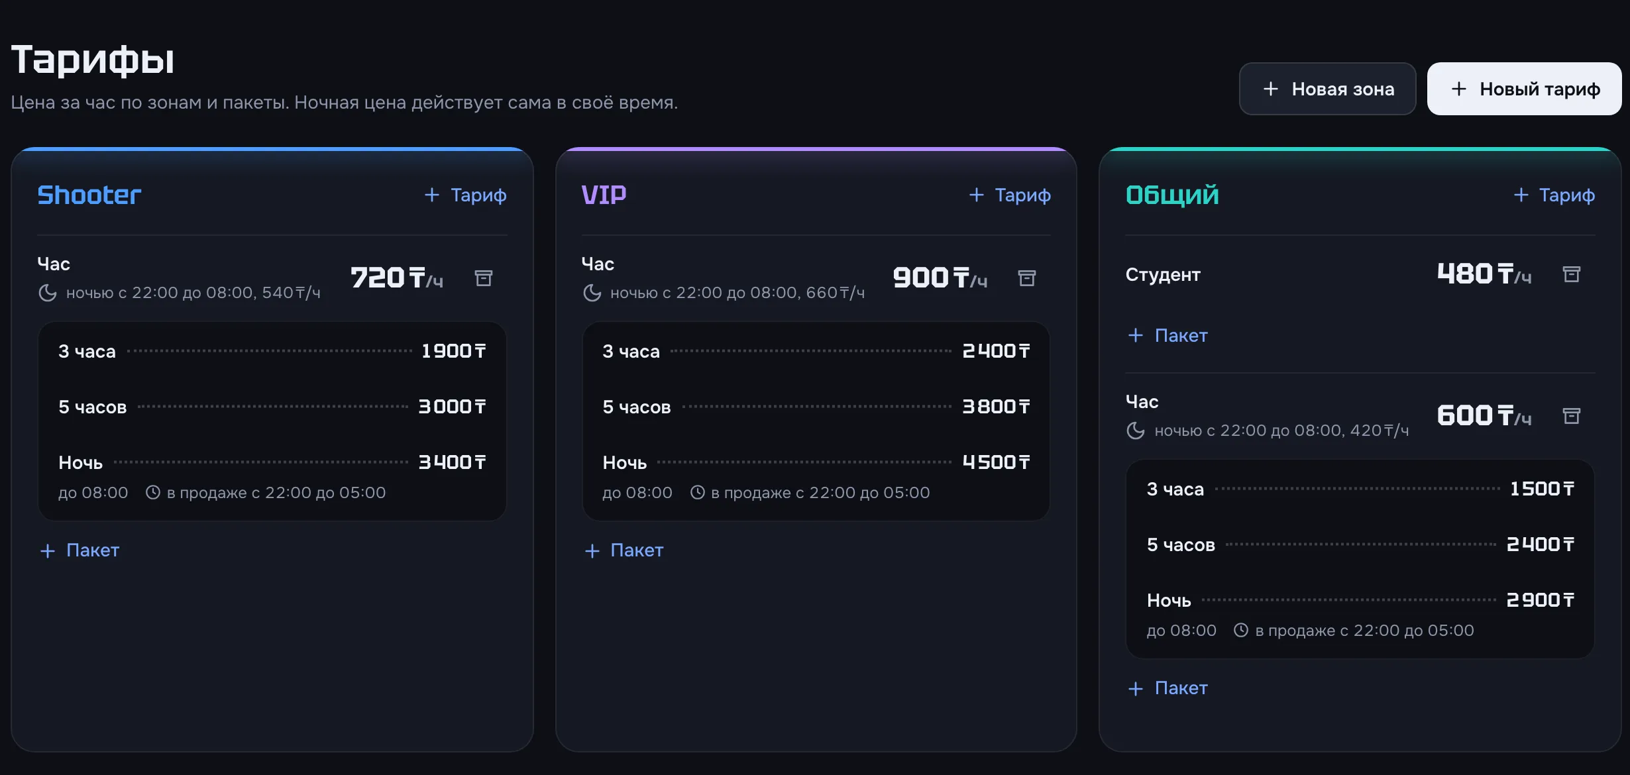Archive the Общий Час tariff

point(1572,416)
